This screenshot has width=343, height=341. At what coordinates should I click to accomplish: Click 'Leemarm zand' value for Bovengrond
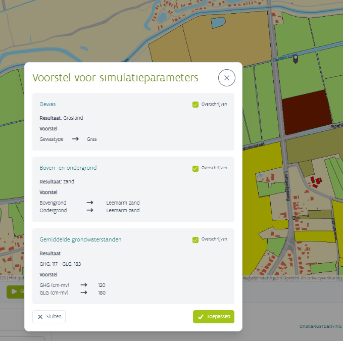point(123,203)
